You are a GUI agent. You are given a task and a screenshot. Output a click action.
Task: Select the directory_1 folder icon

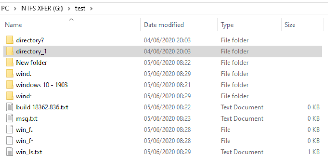[x=10, y=51]
